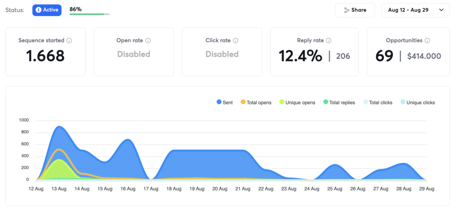This screenshot has width=451, height=208.
Task: Click the share icon in Share button
Action: coord(347,10)
